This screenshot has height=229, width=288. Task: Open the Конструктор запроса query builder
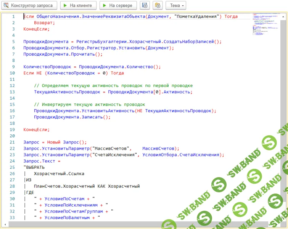click(29, 5)
